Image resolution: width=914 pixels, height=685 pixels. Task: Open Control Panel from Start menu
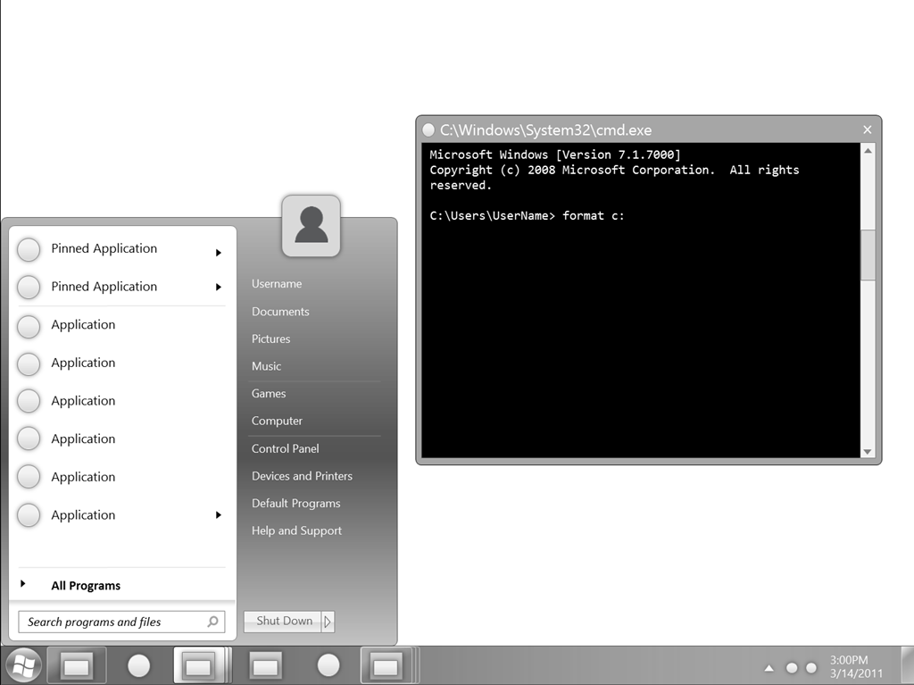point(285,448)
